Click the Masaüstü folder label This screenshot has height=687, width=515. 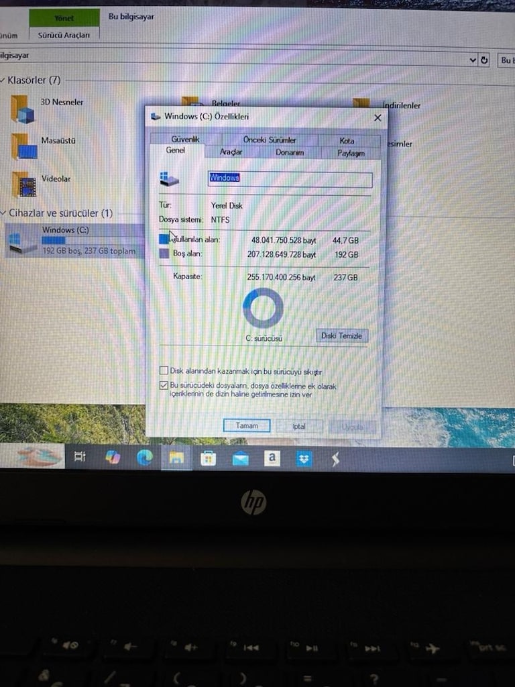click(58, 141)
